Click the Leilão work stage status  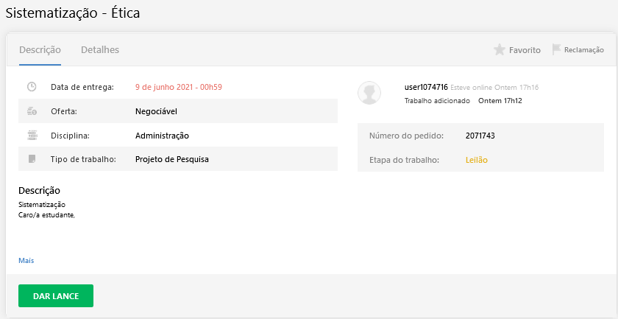pyautogui.click(x=477, y=161)
